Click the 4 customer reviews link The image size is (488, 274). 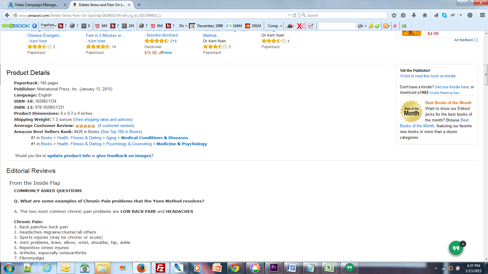116,126
